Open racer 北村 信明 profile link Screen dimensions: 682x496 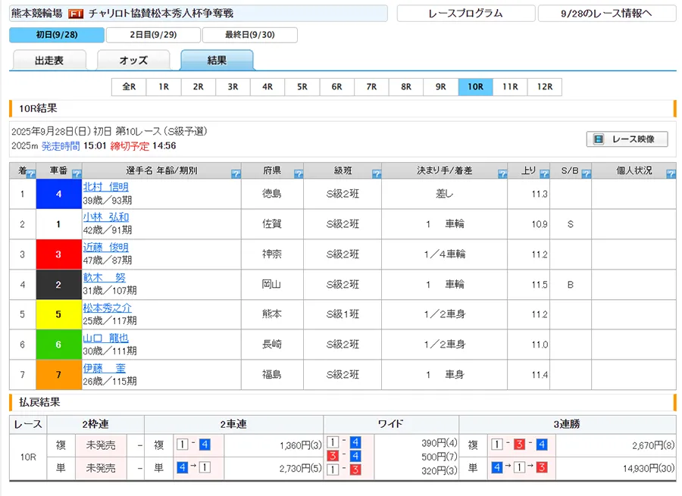click(106, 187)
